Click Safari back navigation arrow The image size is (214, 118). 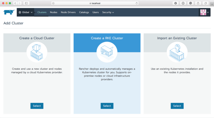point(15,3)
